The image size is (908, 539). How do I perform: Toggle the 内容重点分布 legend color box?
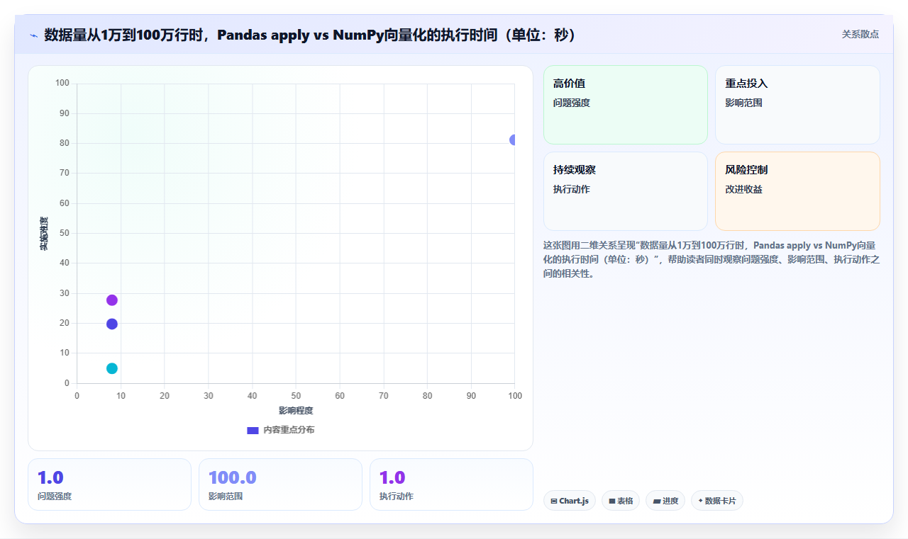(x=253, y=430)
